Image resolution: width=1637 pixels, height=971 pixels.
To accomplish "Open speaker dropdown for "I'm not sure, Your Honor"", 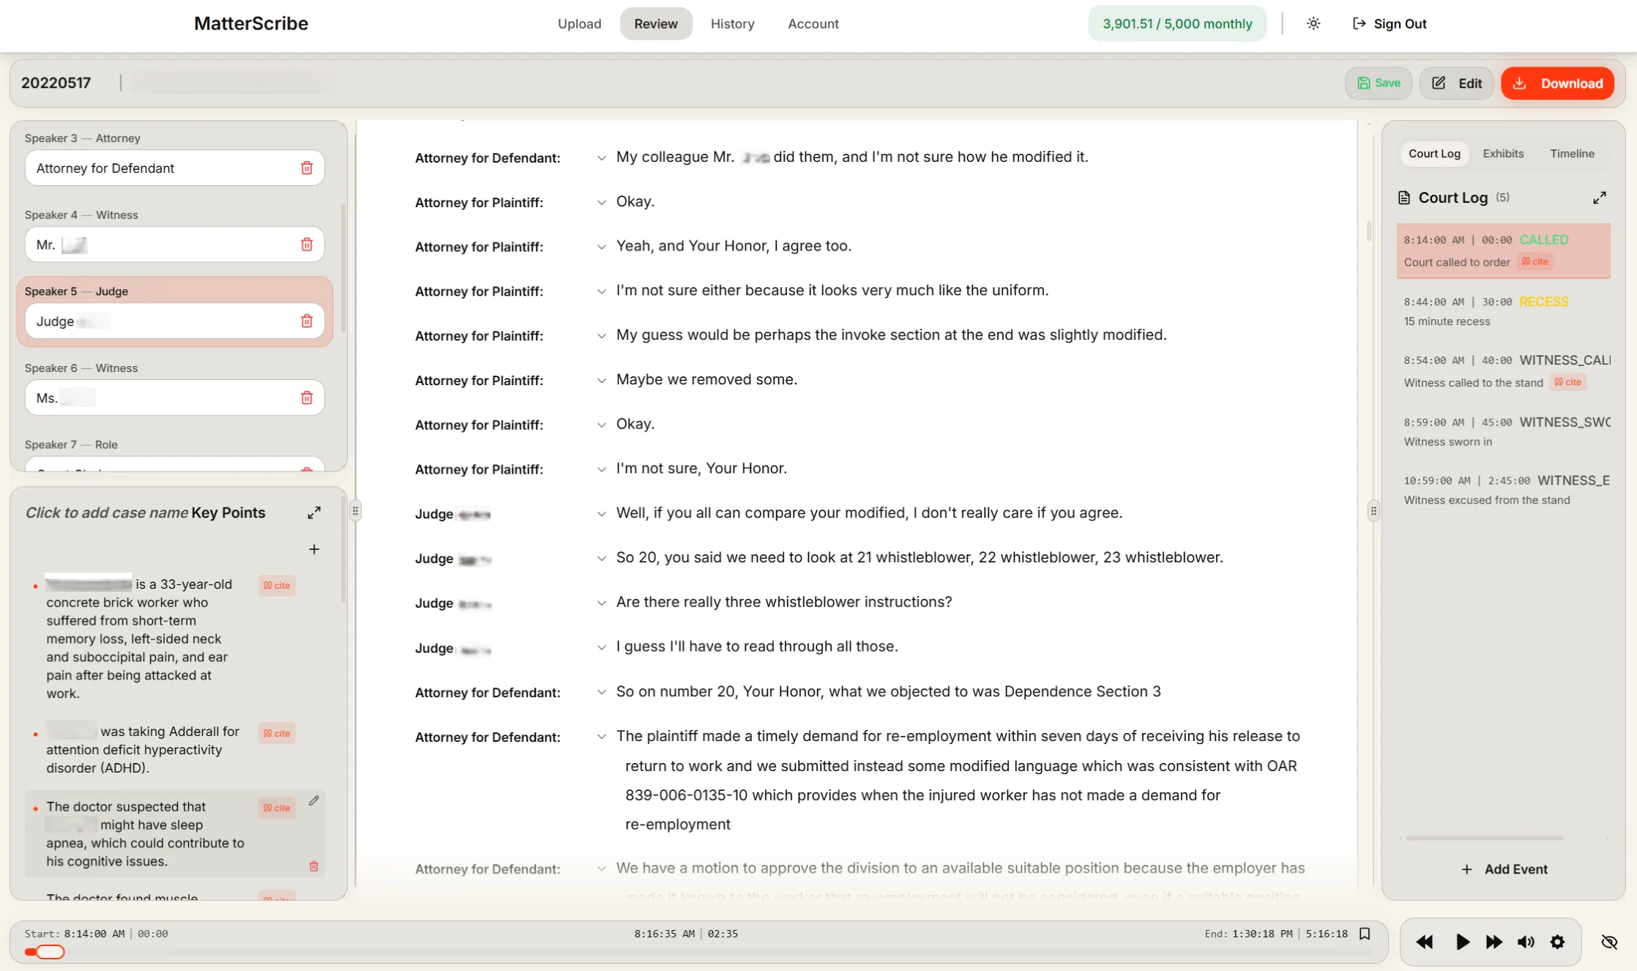I will pos(601,469).
